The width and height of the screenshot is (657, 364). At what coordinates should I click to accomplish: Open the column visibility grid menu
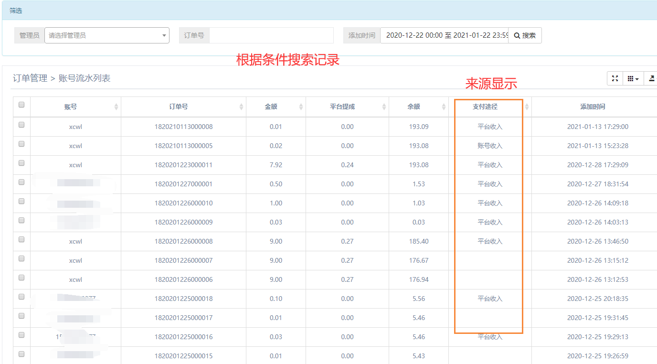[633, 78]
